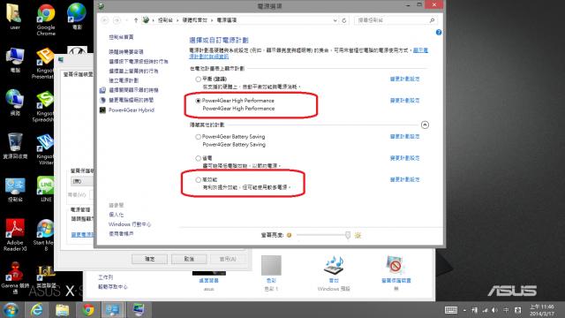Select the 高效能 high performance plan
This screenshot has width=565, height=318.
tap(198, 179)
